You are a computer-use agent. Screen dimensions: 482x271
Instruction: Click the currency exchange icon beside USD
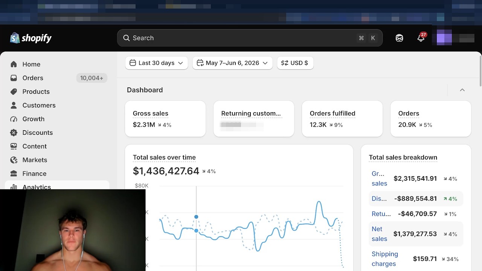tap(285, 63)
